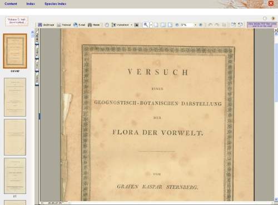This screenshot has height=205, width=278.
Task: Expand the zoom tool options arrow
Action: [151, 25]
